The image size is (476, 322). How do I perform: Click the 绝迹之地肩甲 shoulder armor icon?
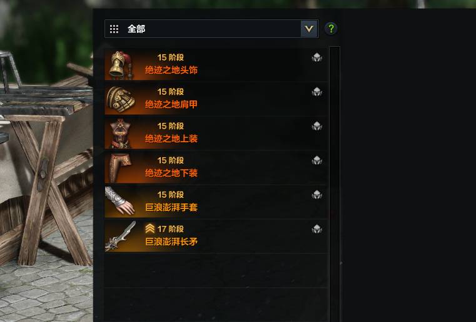(121, 99)
